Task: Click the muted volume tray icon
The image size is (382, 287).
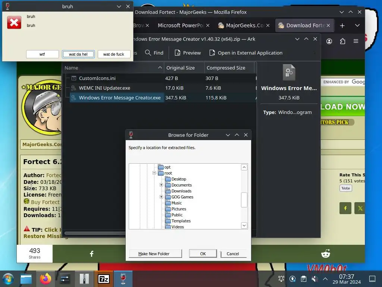Action: coord(314,279)
